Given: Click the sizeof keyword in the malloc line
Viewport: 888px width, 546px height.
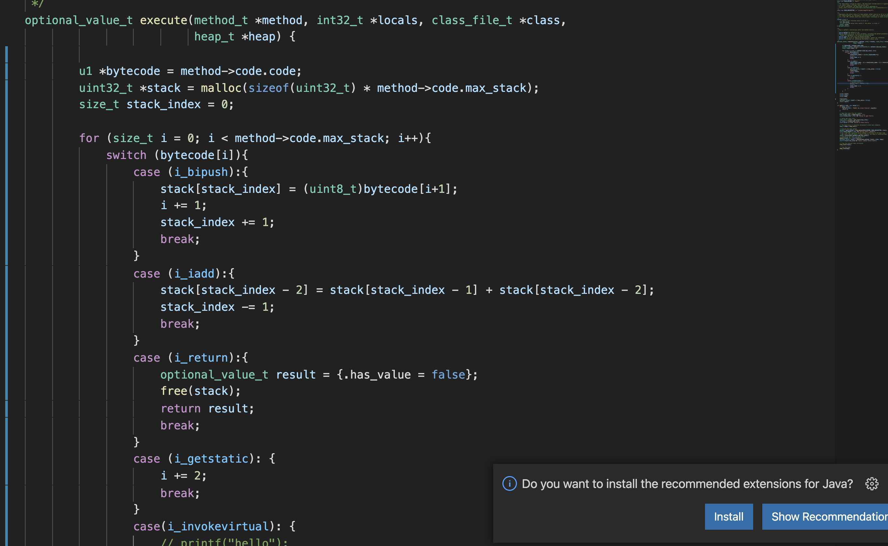Looking at the screenshot, I should [268, 88].
